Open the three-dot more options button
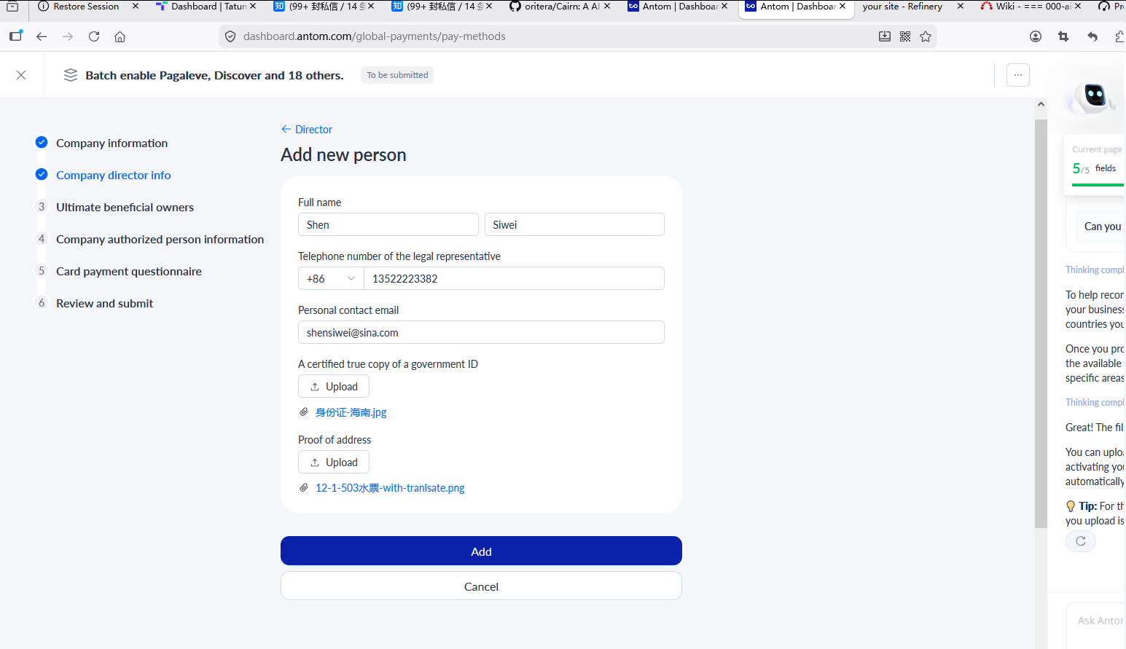The image size is (1126, 649). click(x=1018, y=75)
